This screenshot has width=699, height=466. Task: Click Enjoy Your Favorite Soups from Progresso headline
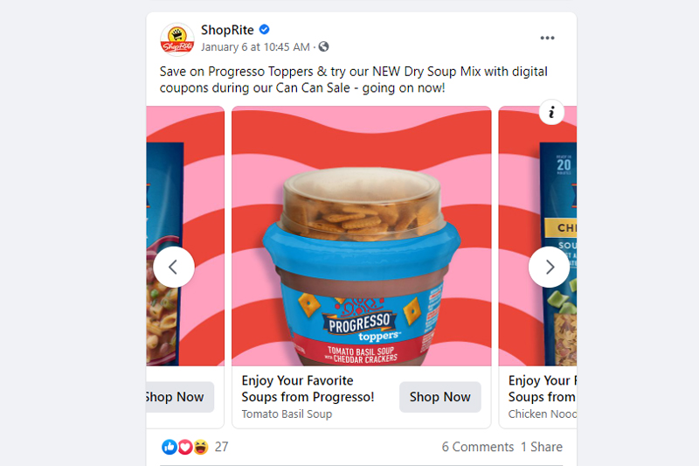pyautogui.click(x=308, y=388)
